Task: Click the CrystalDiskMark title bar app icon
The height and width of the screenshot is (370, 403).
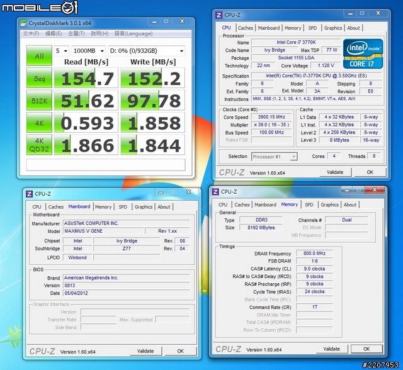Action: pyautogui.click(x=23, y=23)
